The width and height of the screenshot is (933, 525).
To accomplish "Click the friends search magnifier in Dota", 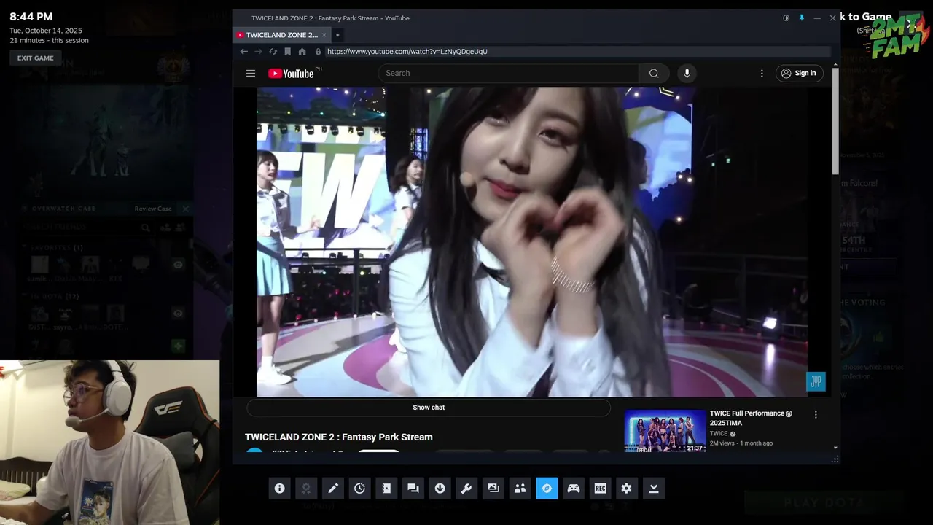I will [146, 227].
